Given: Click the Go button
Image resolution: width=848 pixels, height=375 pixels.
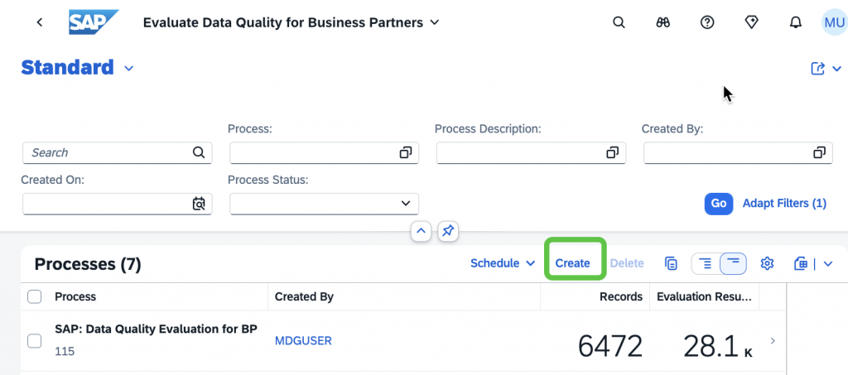Looking at the screenshot, I should coord(718,204).
